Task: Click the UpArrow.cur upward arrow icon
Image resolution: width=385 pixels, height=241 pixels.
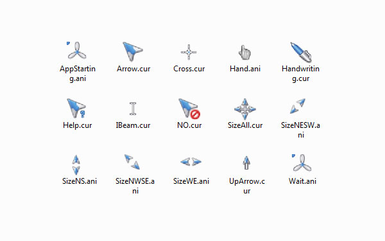Action: [246, 163]
